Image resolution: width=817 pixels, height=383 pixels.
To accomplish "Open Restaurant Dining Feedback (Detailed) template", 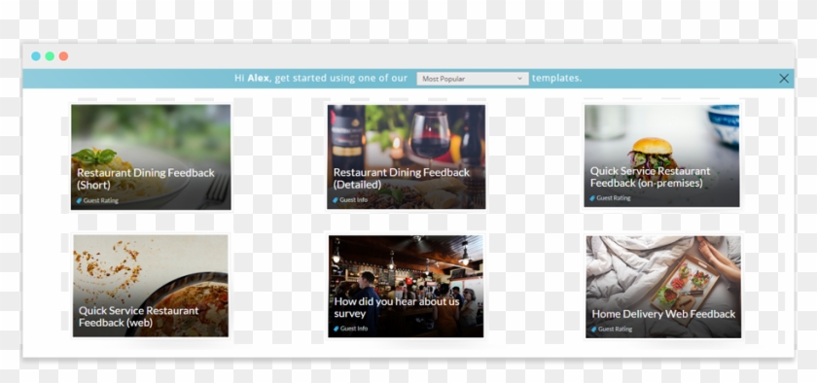I will click(x=407, y=157).
